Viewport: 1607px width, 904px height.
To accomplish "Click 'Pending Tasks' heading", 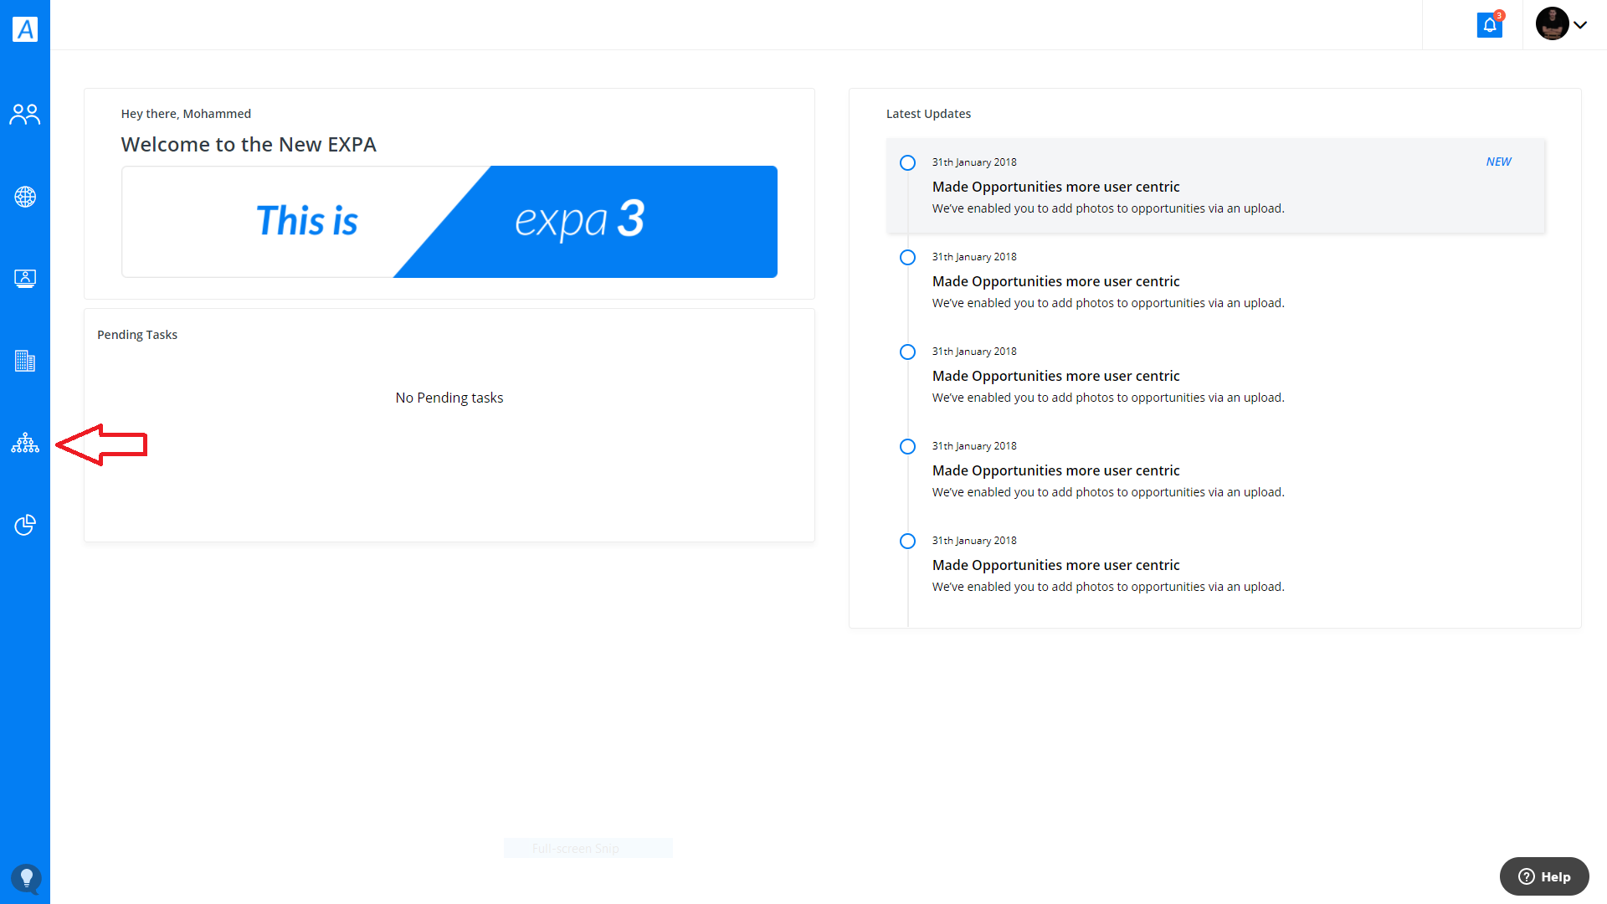I will pos(137,335).
